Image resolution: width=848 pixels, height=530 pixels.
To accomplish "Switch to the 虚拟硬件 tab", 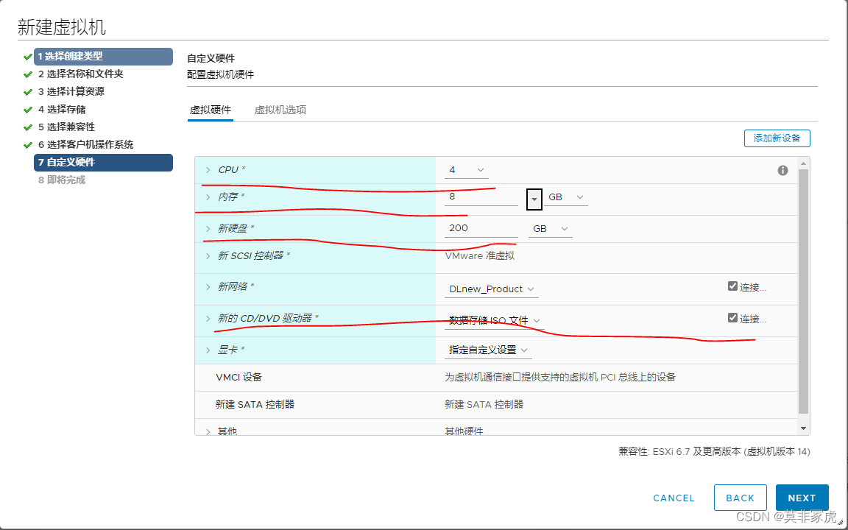I will tap(211, 110).
